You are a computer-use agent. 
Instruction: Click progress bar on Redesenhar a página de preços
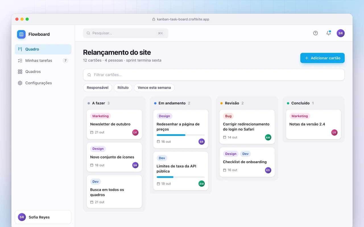tap(181, 135)
